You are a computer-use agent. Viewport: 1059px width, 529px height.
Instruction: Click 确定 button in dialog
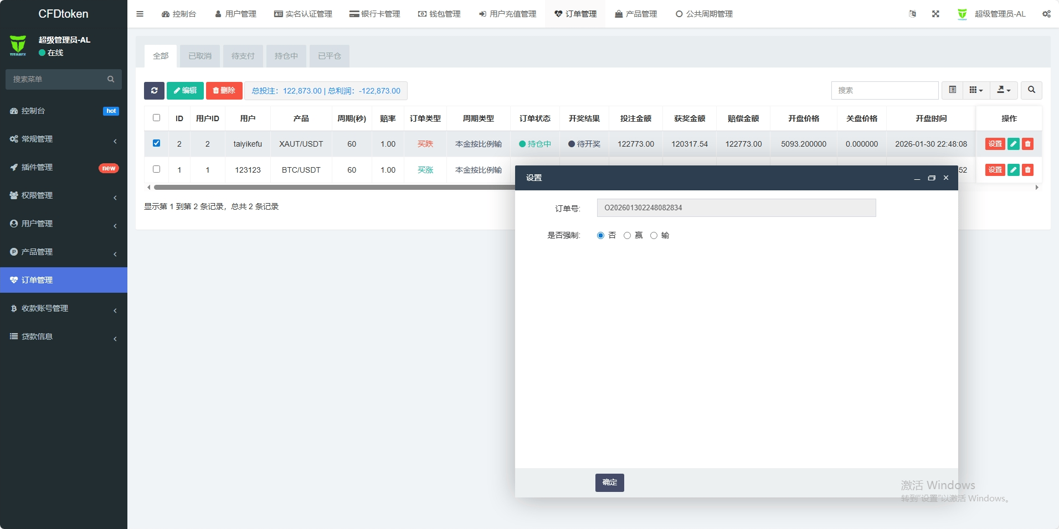pos(610,483)
